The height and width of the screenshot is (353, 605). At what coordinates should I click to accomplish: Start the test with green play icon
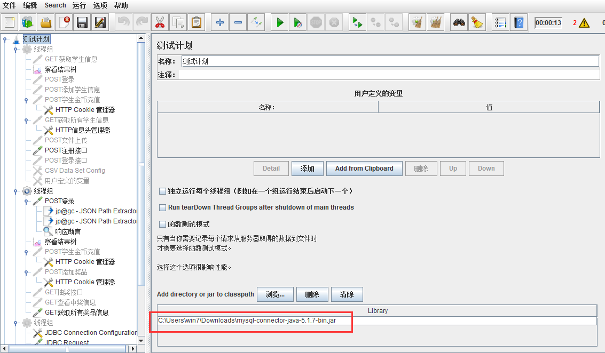(x=280, y=22)
